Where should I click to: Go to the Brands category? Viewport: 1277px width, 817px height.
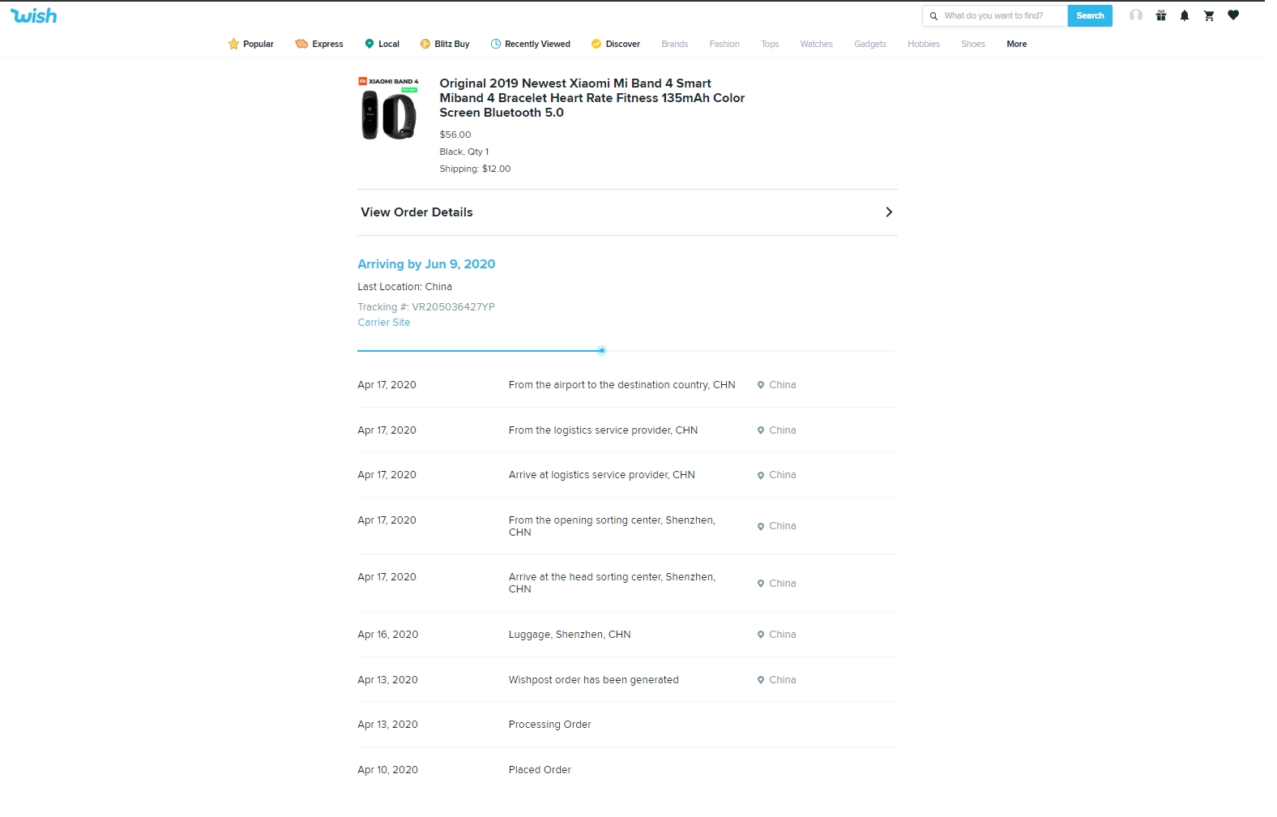point(674,44)
